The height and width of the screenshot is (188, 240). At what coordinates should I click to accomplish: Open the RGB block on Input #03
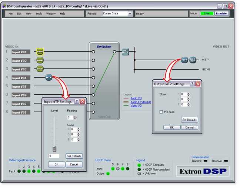40,69
